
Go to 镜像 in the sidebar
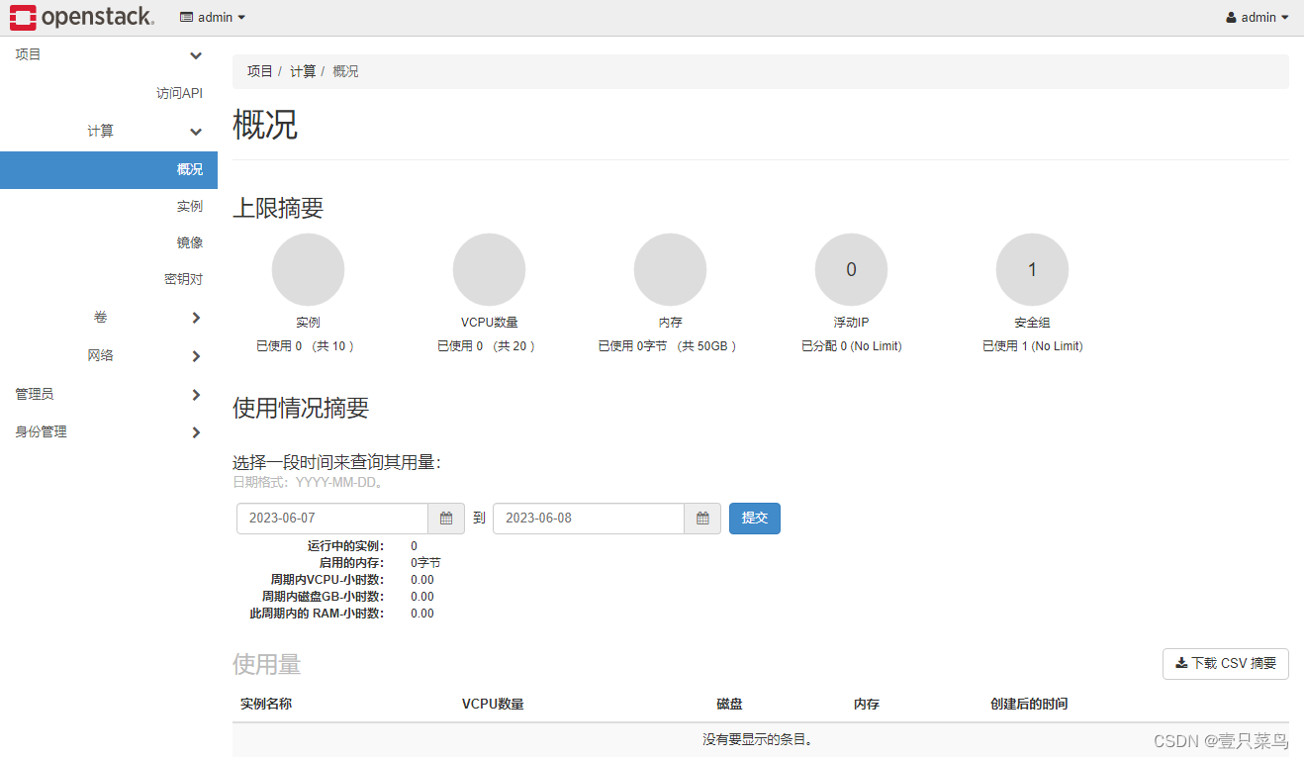point(190,242)
